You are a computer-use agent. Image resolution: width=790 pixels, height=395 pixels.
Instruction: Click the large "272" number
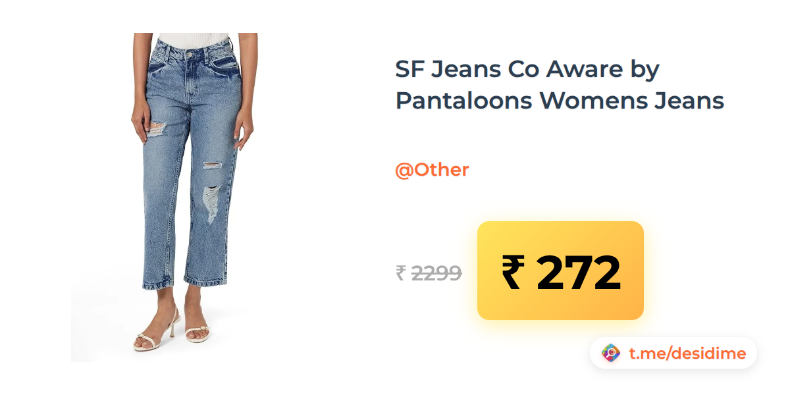click(x=579, y=273)
